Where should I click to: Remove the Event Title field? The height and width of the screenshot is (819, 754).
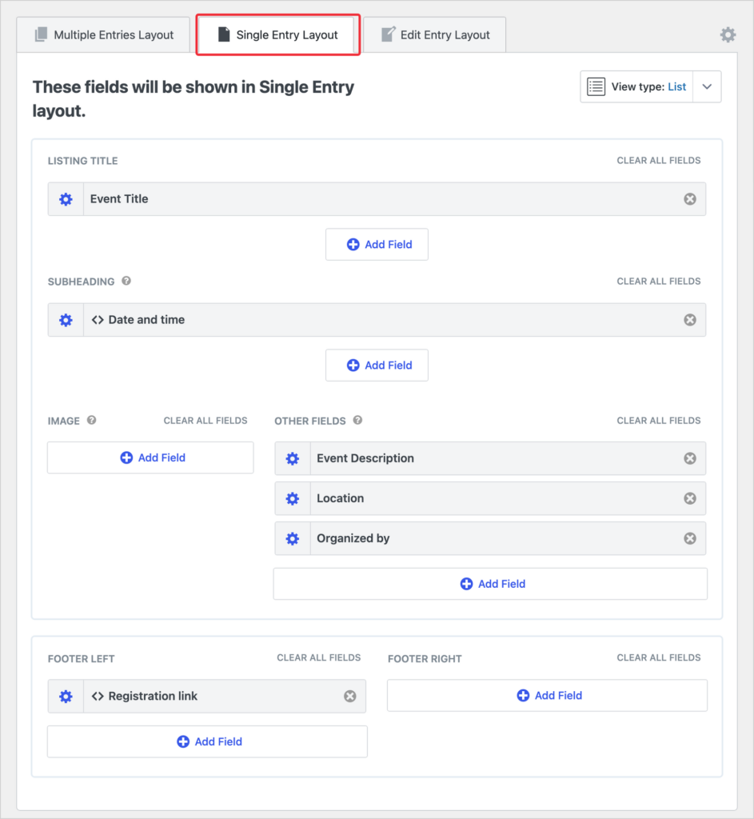690,199
